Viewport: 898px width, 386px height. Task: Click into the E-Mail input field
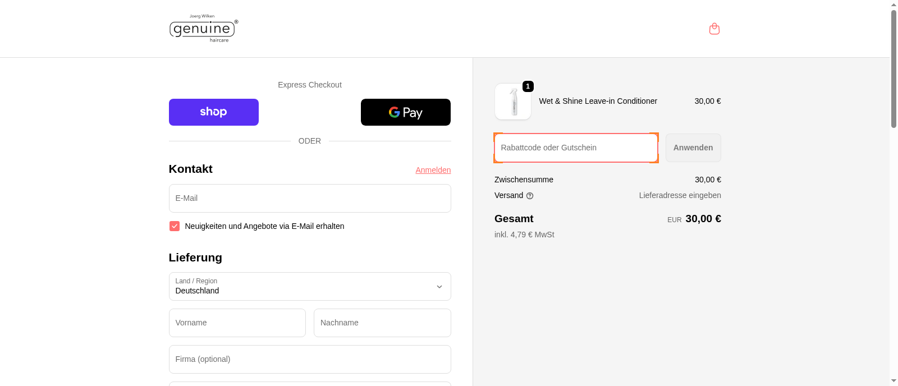(x=310, y=198)
